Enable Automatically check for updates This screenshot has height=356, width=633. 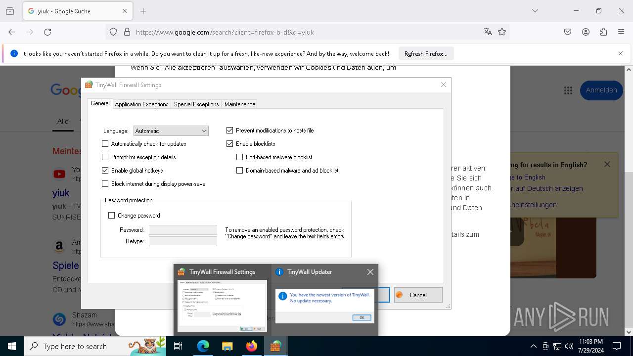(105, 144)
